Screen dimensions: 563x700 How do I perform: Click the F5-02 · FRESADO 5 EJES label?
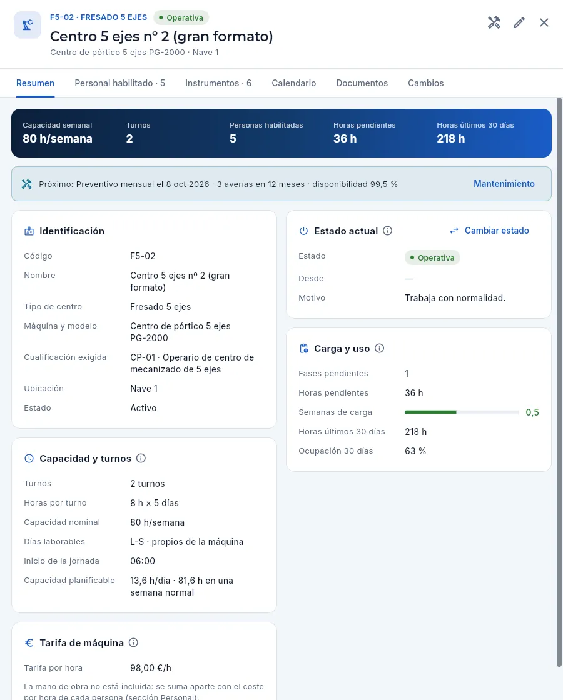98,17
